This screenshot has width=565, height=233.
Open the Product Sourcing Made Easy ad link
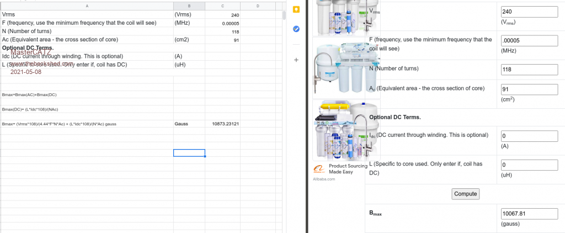click(348, 169)
